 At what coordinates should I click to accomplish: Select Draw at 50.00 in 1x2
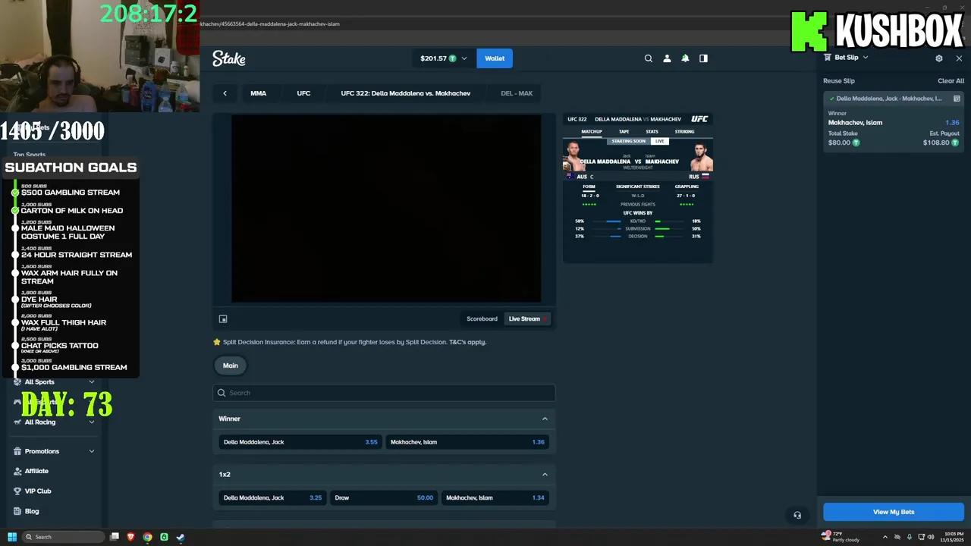click(384, 498)
